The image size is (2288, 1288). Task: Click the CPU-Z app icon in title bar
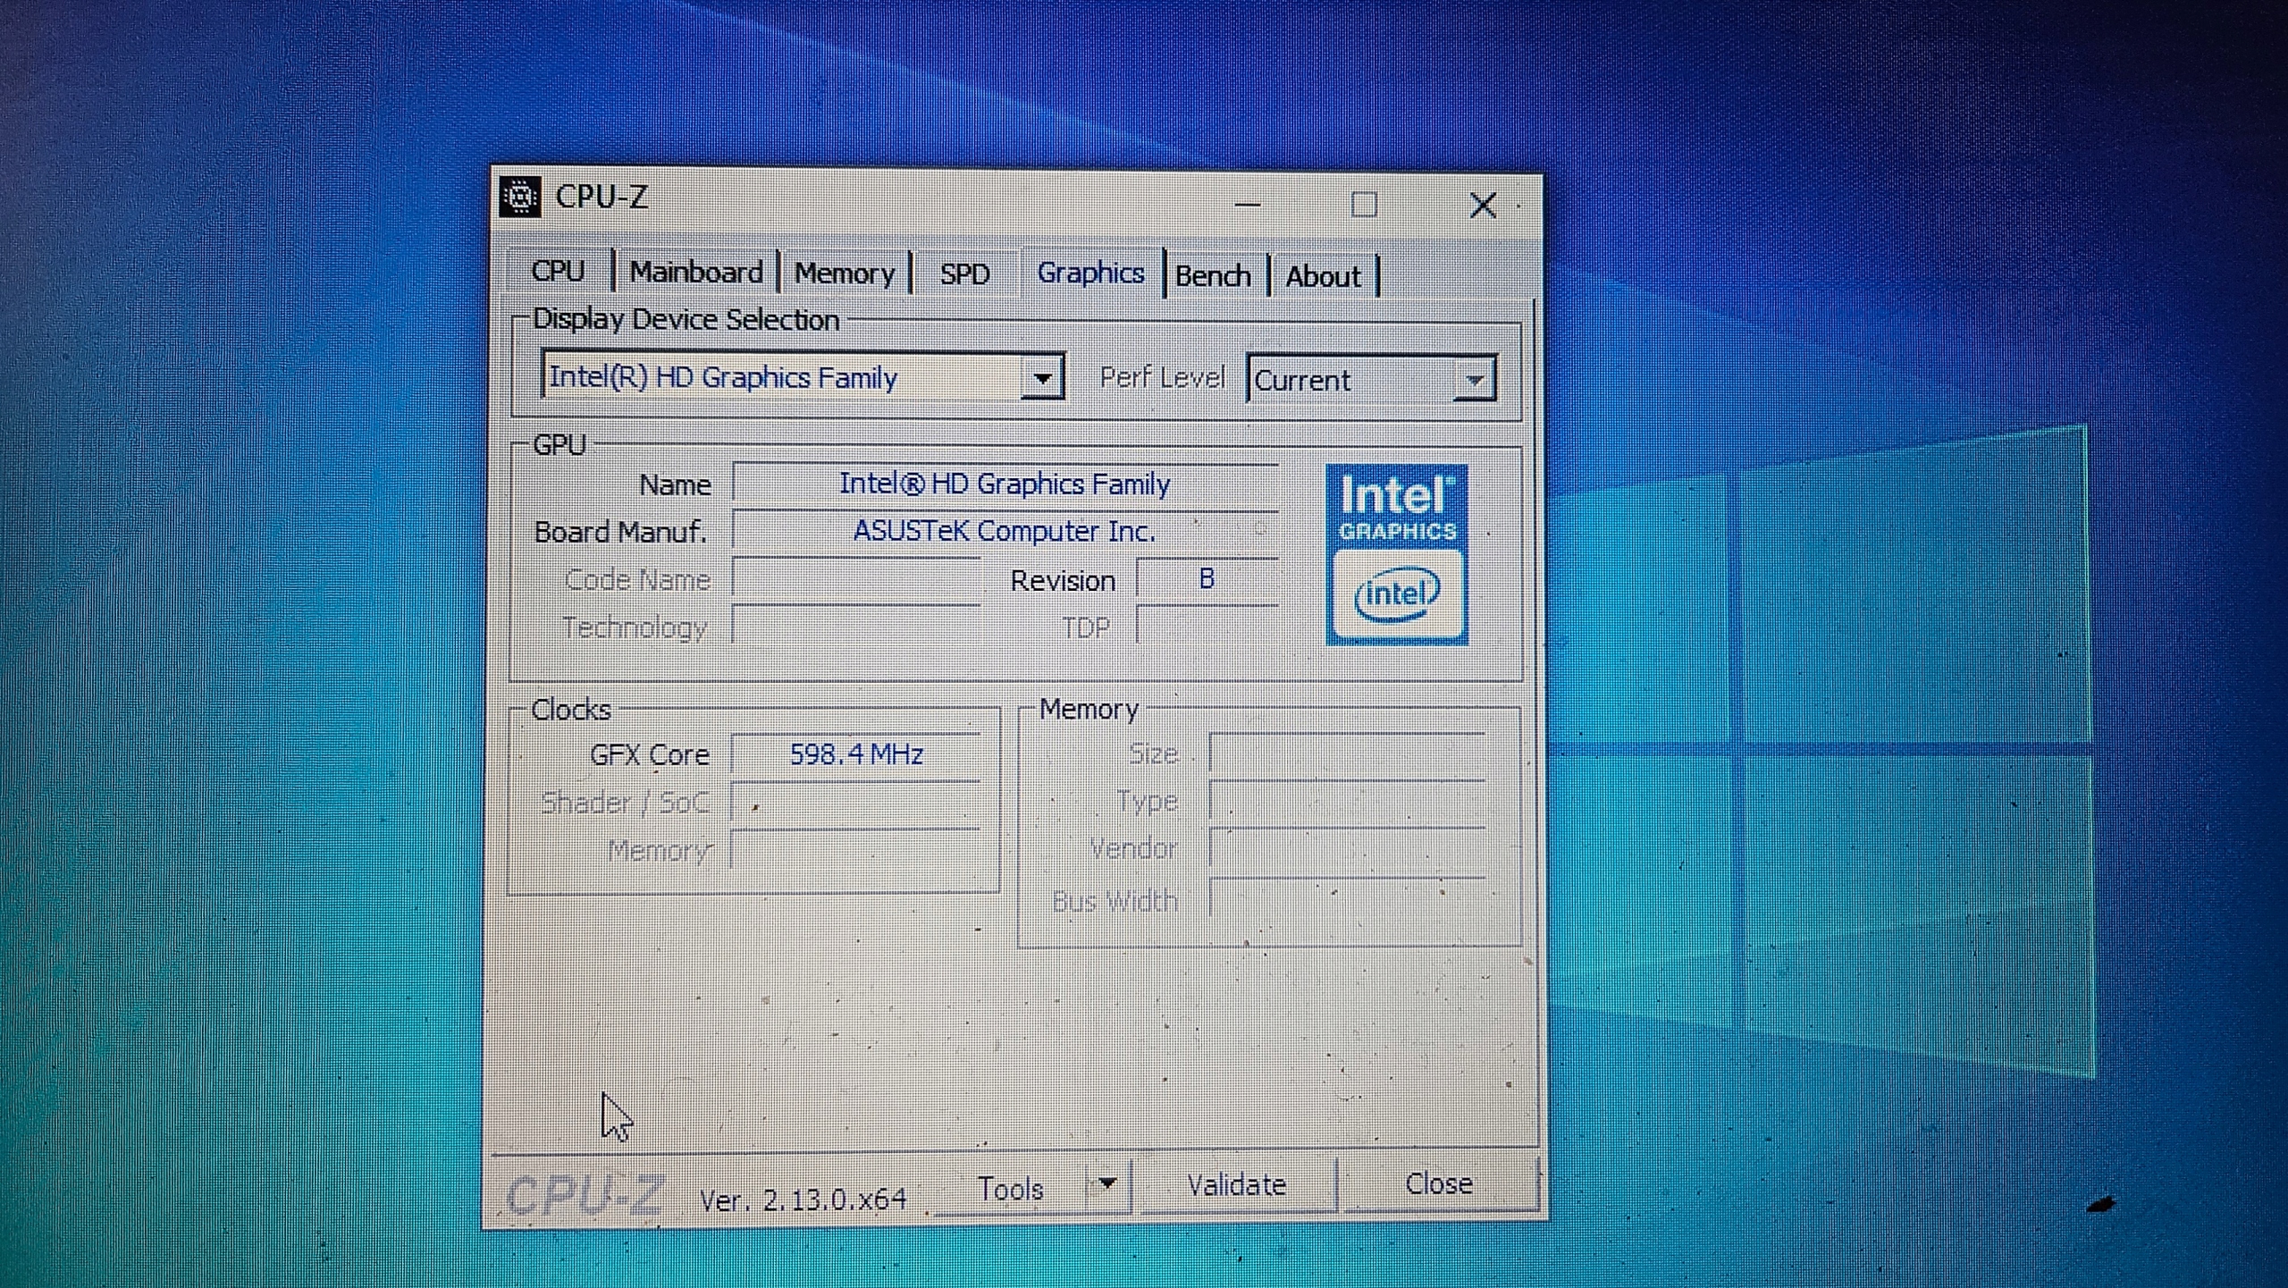(x=520, y=197)
